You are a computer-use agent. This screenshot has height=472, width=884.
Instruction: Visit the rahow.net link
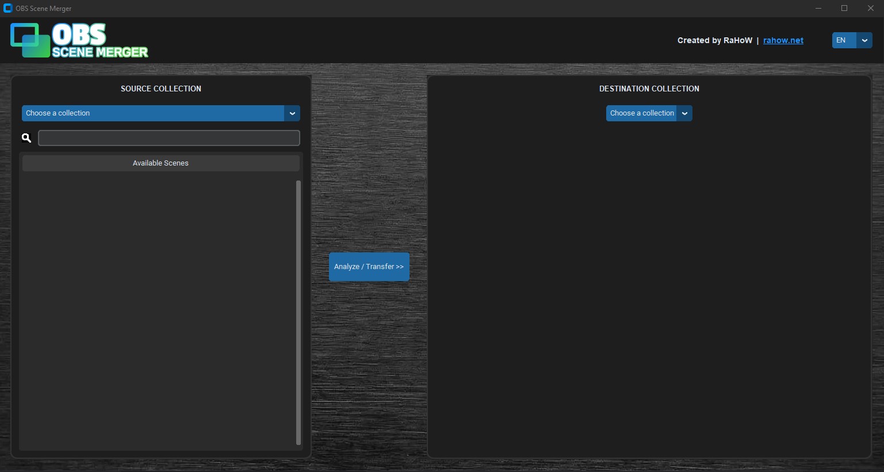pos(783,40)
